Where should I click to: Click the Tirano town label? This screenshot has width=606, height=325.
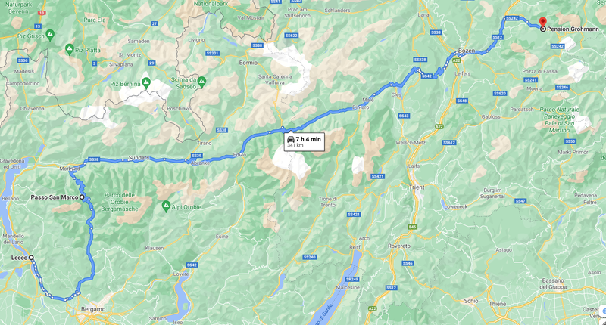(204, 143)
